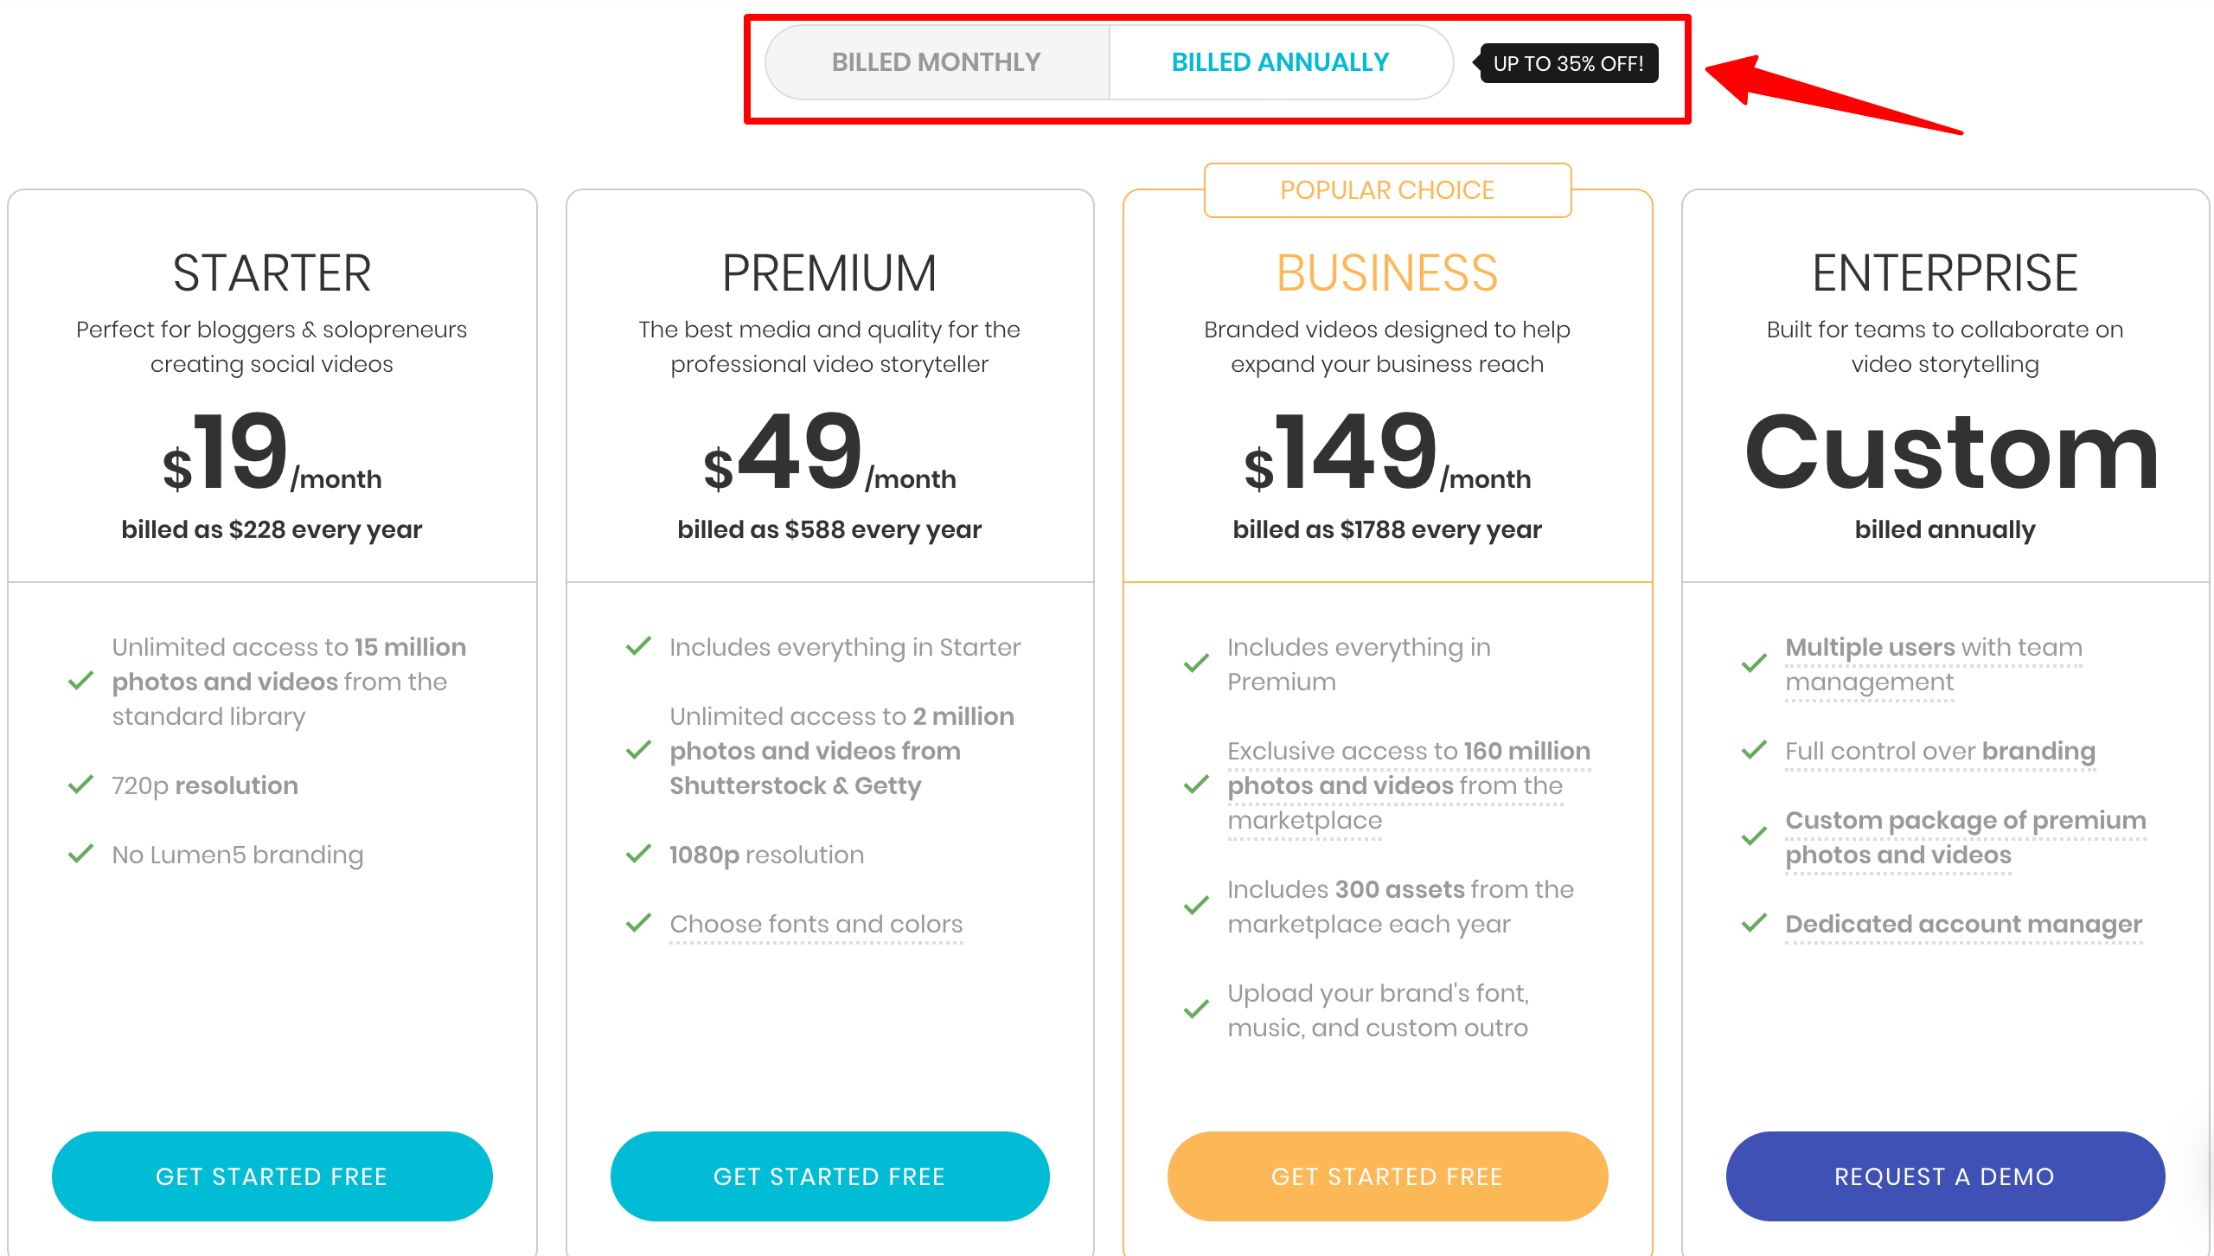
Task: Click checkmark beside Includes everything in Premium
Action: (1196, 664)
